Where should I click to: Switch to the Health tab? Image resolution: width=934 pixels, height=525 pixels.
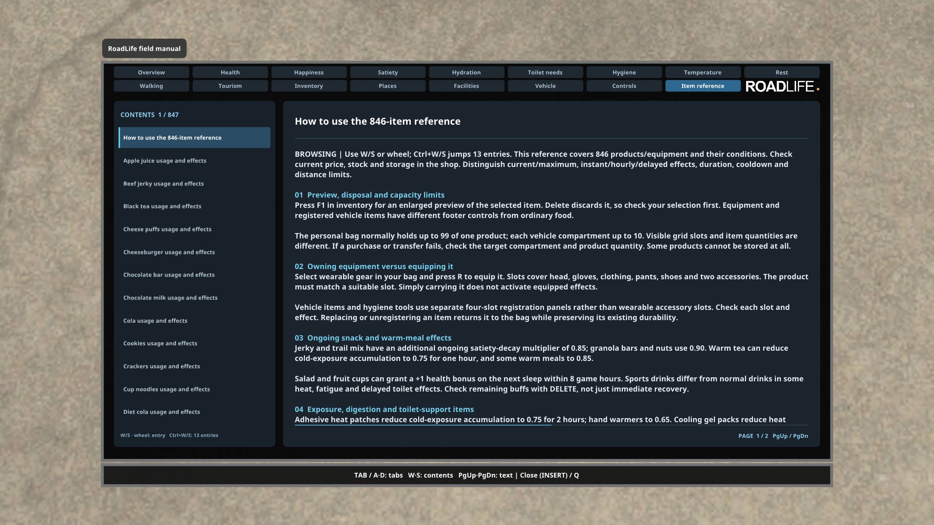230,72
